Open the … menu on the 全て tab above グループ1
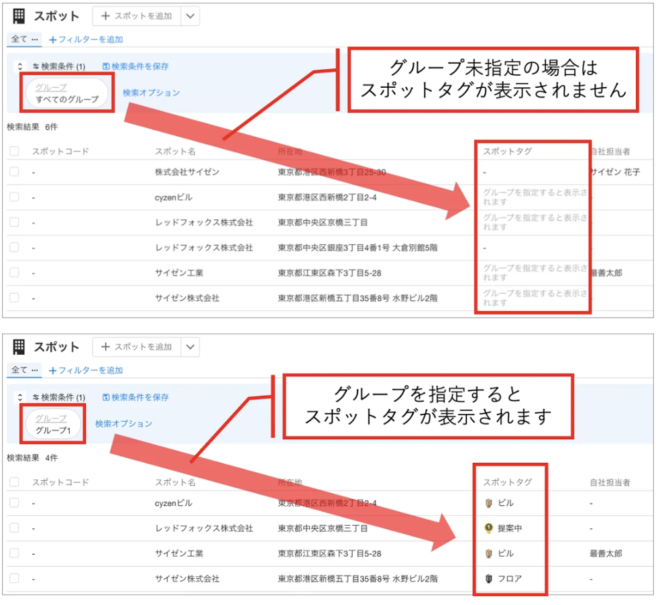 click(x=34, y=370)
